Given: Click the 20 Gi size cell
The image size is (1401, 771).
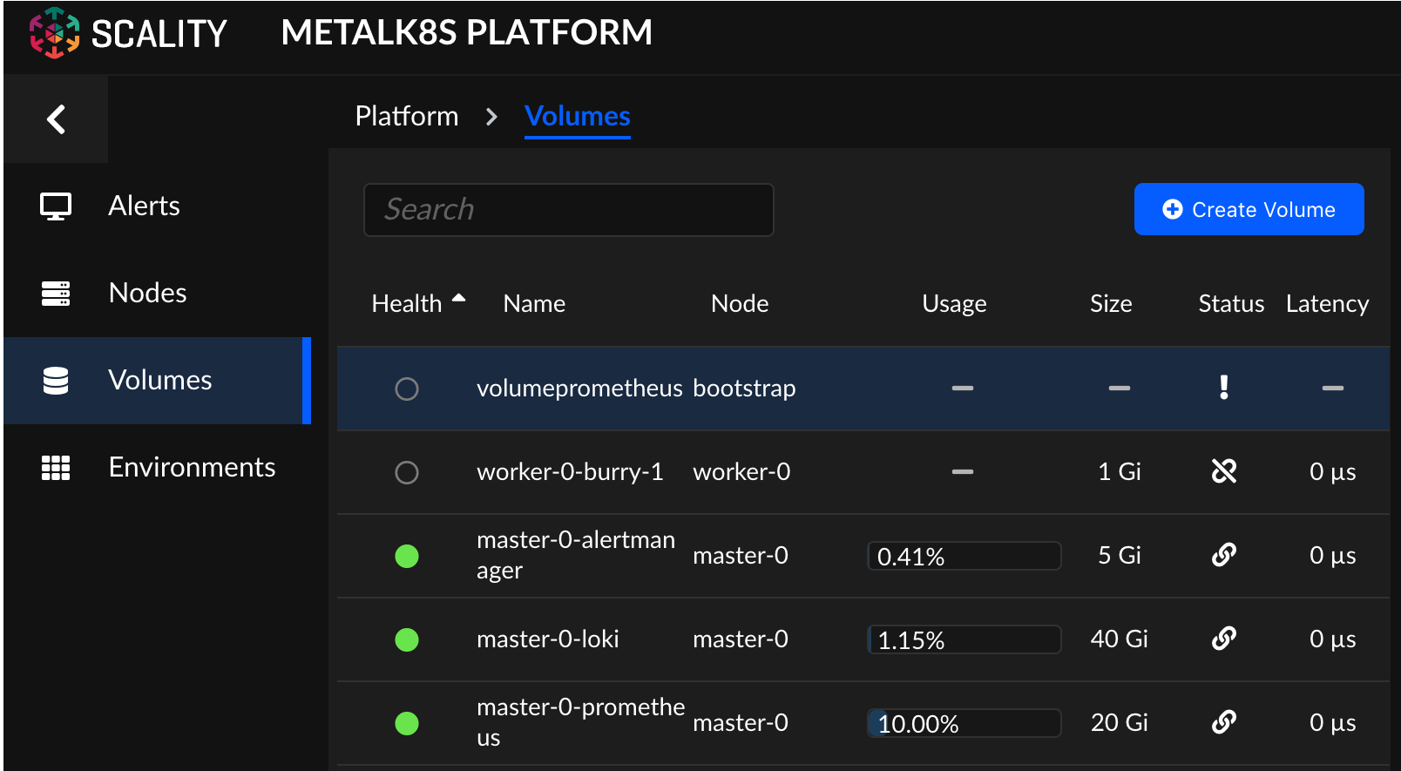Looking at the screenshot, I should (x=1120, y=722).
